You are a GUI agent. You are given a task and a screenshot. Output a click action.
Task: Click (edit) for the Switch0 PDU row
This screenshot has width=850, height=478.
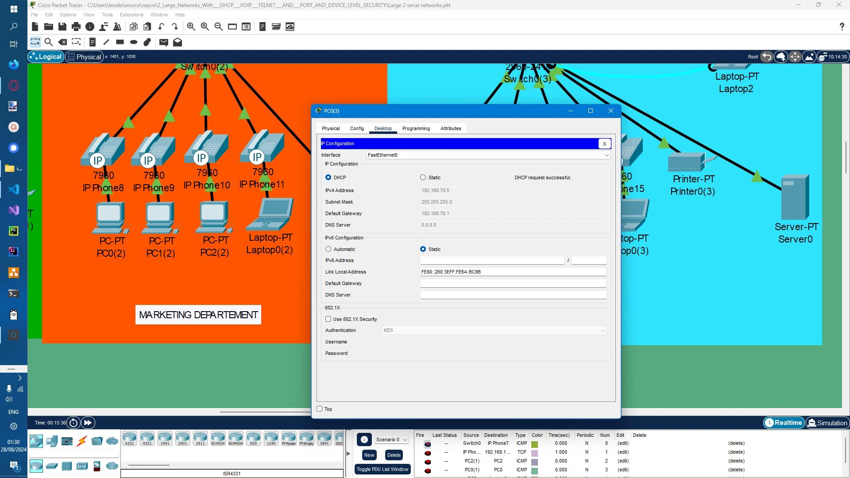(x=623, y=443)
